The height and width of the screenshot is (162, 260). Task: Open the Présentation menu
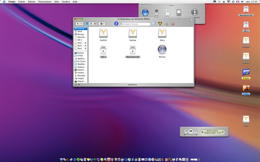(45, 2)
